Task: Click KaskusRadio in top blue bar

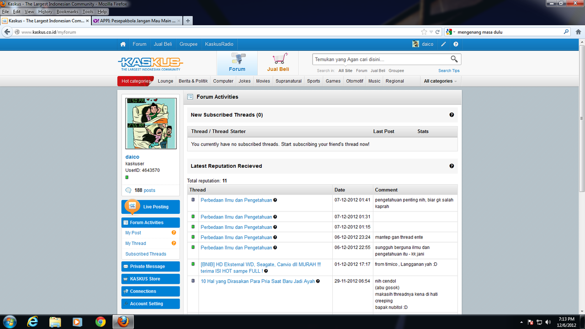Action: (219, 44)
